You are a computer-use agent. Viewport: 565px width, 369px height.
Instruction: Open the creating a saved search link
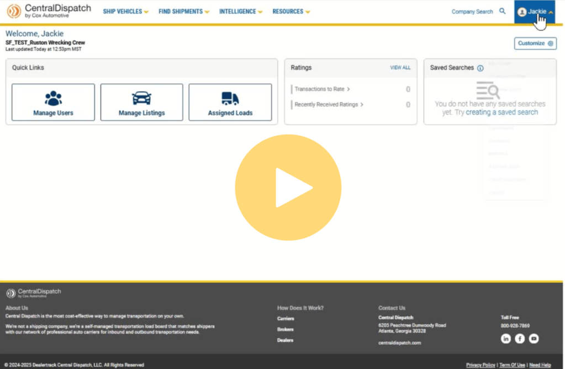501,112
